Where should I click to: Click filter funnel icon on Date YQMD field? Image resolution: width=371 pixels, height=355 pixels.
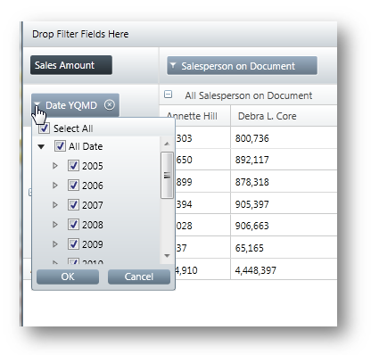click(37, 104)
